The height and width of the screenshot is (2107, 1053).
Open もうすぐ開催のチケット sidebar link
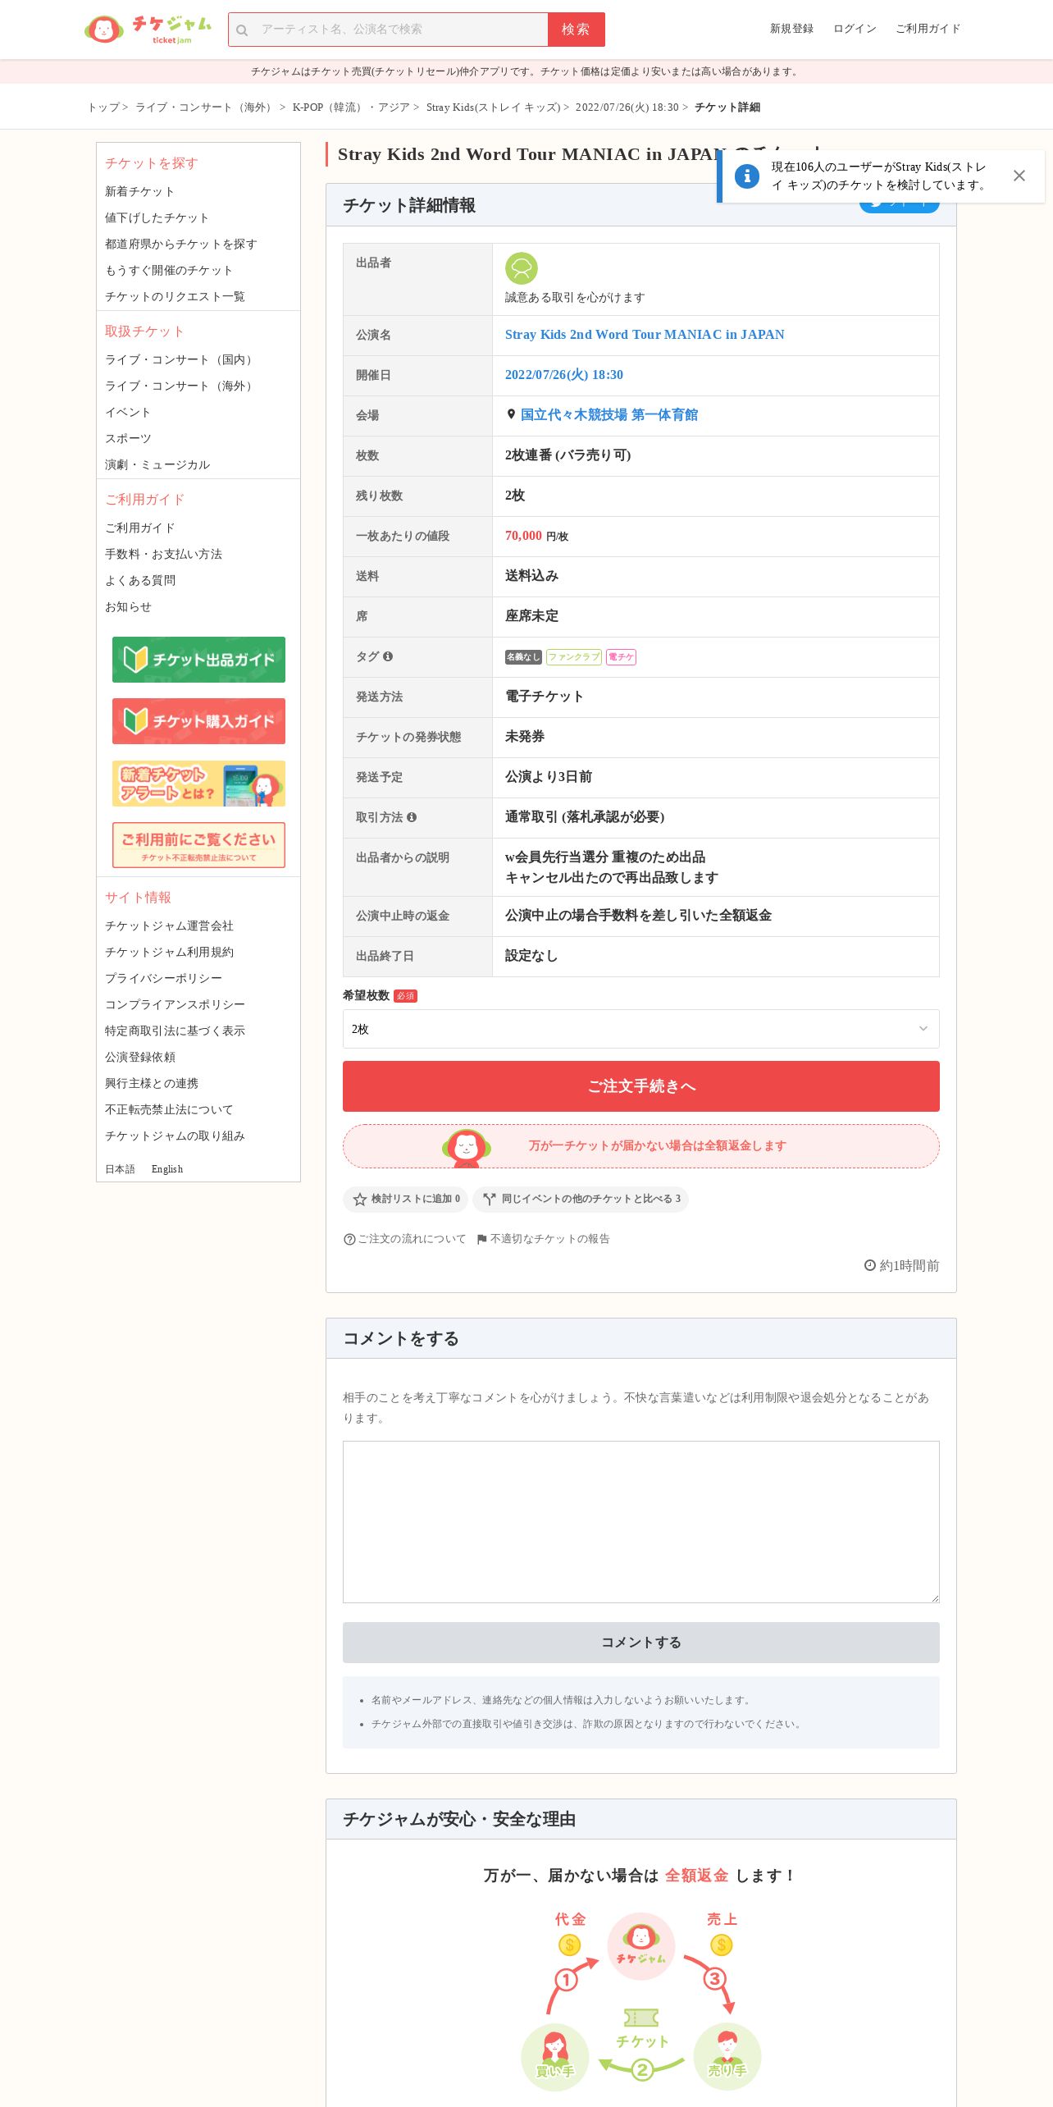click(169, 270)
